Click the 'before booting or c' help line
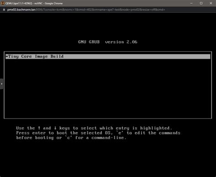The height and width of the screenshot is (177, 216). tap(71, 138)
